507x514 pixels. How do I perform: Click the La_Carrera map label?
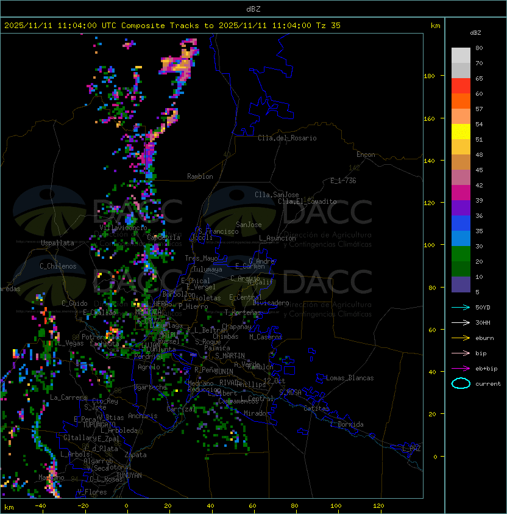[68, 397]
